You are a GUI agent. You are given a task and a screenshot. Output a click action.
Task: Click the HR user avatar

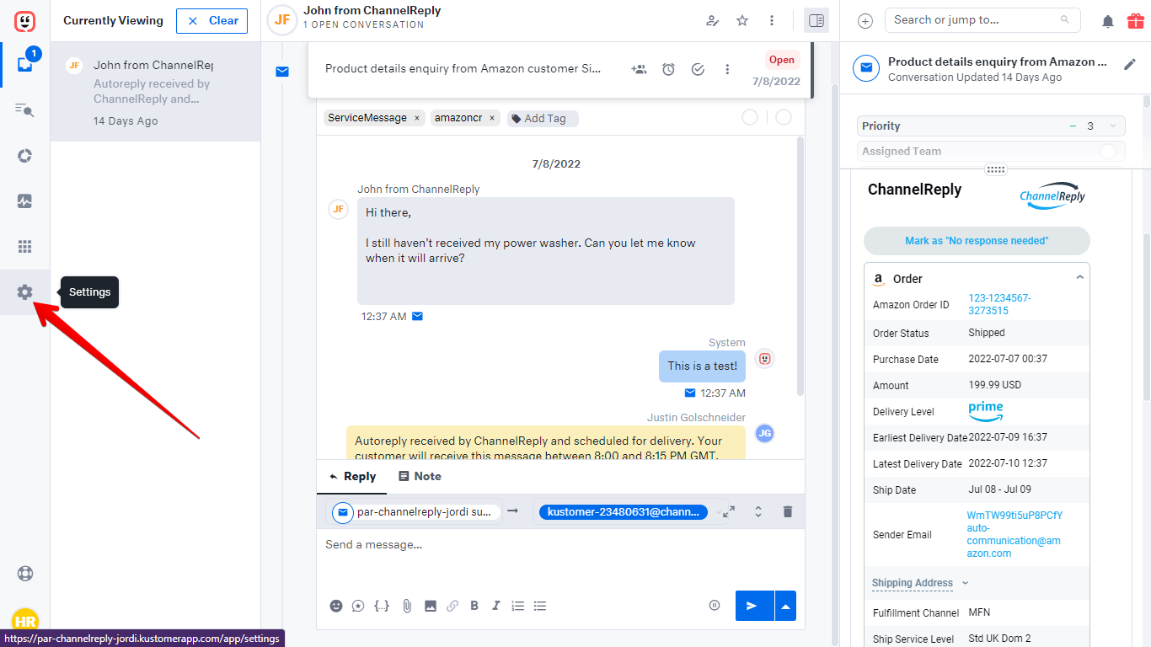coord(25,622)
